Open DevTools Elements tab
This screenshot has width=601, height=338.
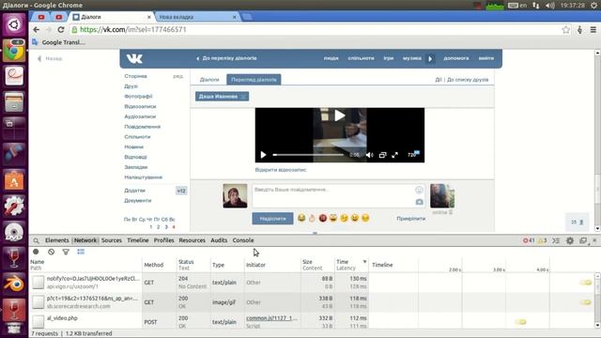click(56, 240)
